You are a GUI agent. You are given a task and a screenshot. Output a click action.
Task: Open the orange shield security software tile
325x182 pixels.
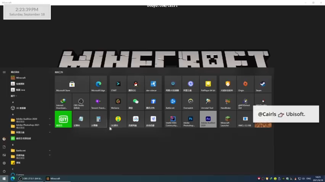click(x=228, y=84)
